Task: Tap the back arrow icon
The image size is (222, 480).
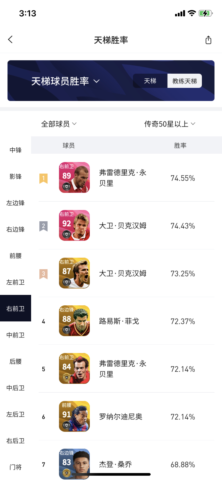Action: 10,40
